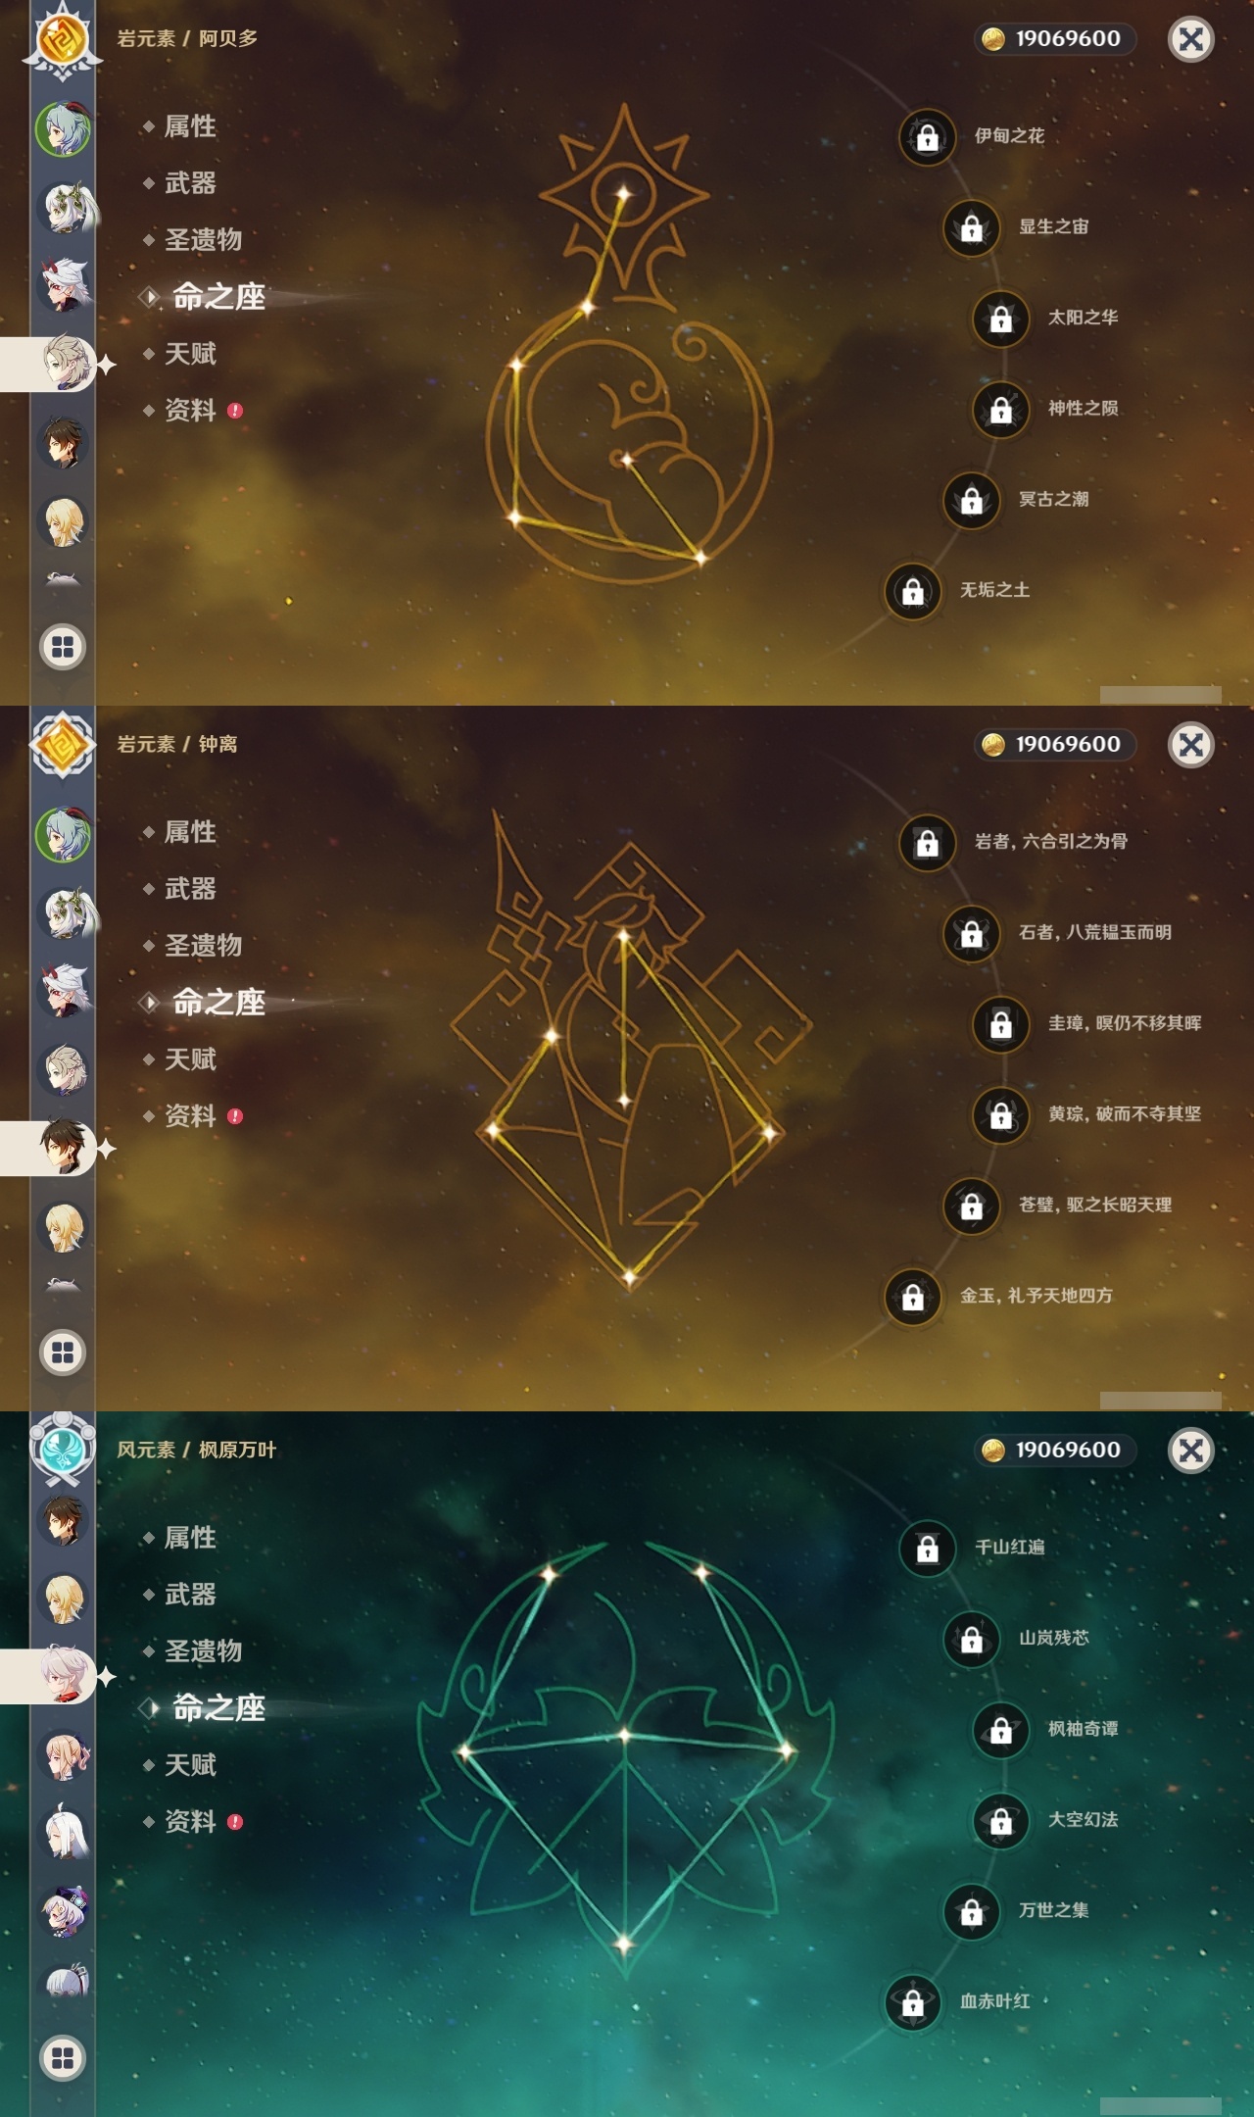Open character grid icon in Albedo panel
Image resolution: width=1254 pixels, height=2117 pixels.
[x=63, y=647]
